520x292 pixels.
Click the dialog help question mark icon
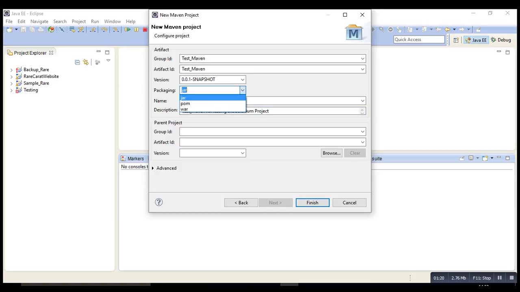[159, 202]
